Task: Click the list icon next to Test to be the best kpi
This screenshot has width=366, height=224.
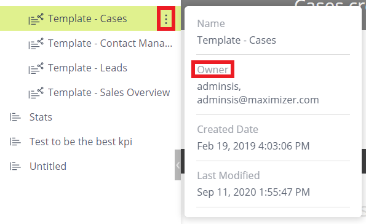Action: point(15,142)
